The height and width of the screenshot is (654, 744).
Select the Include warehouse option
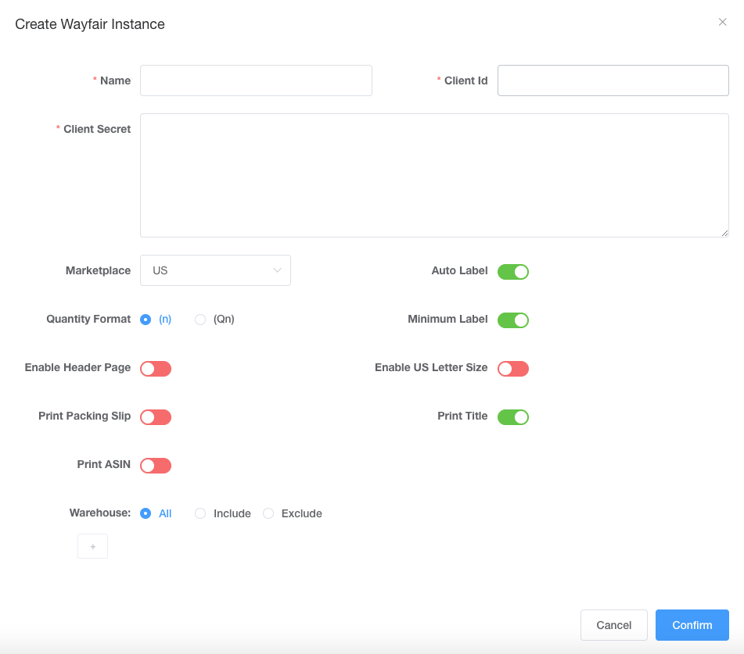click(x=200, y=513)
